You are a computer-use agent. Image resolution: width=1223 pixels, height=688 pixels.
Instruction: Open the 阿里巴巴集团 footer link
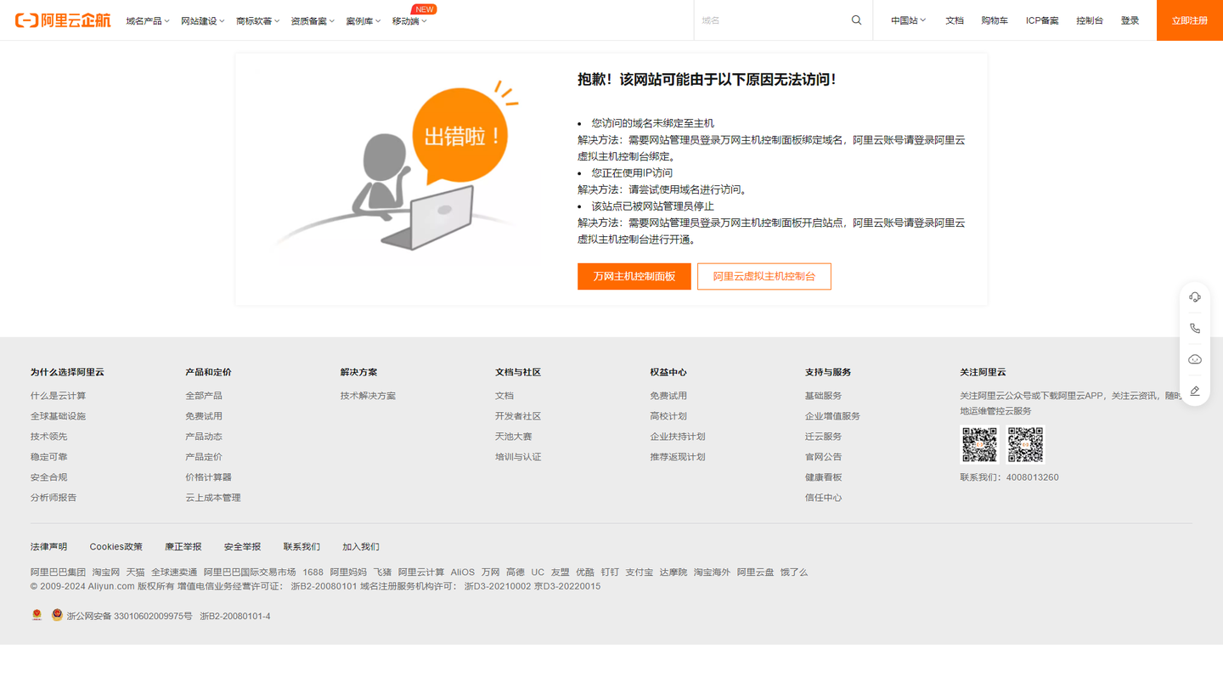[x=58, y=572]
